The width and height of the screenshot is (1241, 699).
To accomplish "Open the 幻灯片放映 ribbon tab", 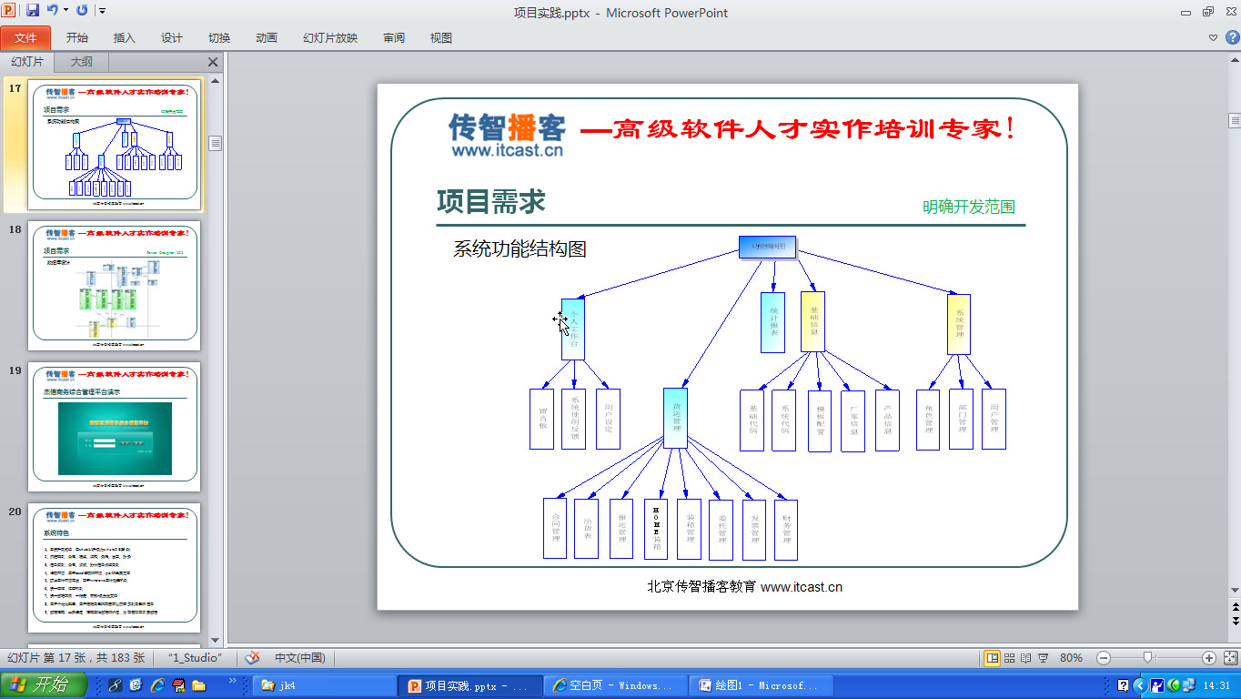I will tap(330, 38).
